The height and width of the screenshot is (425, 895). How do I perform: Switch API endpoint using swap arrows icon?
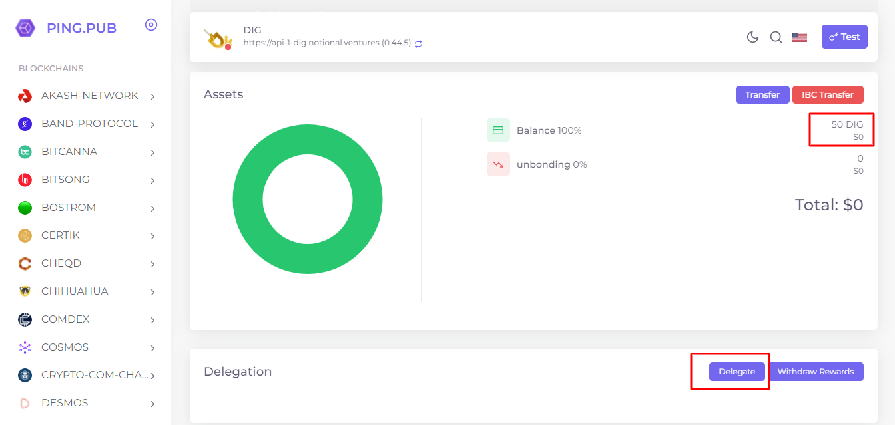click(418, 43)
